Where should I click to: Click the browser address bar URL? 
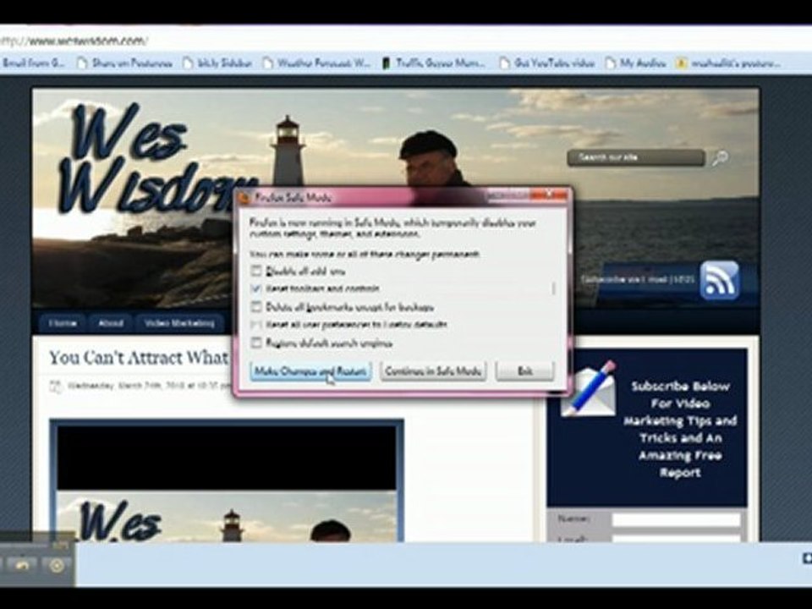74,41
